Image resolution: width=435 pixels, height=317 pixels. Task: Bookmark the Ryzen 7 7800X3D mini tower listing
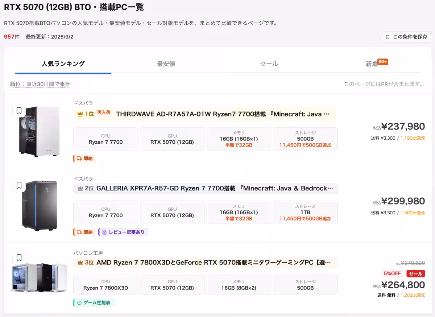tap(19, 258)
